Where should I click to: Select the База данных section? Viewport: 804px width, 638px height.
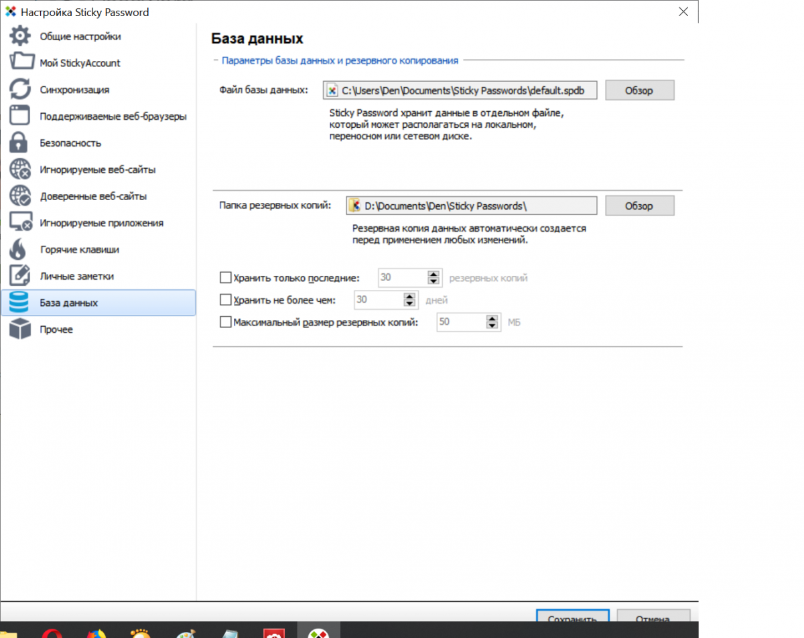tap(98, 303)
